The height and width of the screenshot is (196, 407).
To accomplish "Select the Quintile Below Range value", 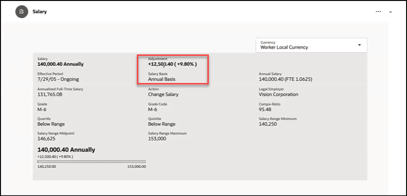I will click(161, 124).
